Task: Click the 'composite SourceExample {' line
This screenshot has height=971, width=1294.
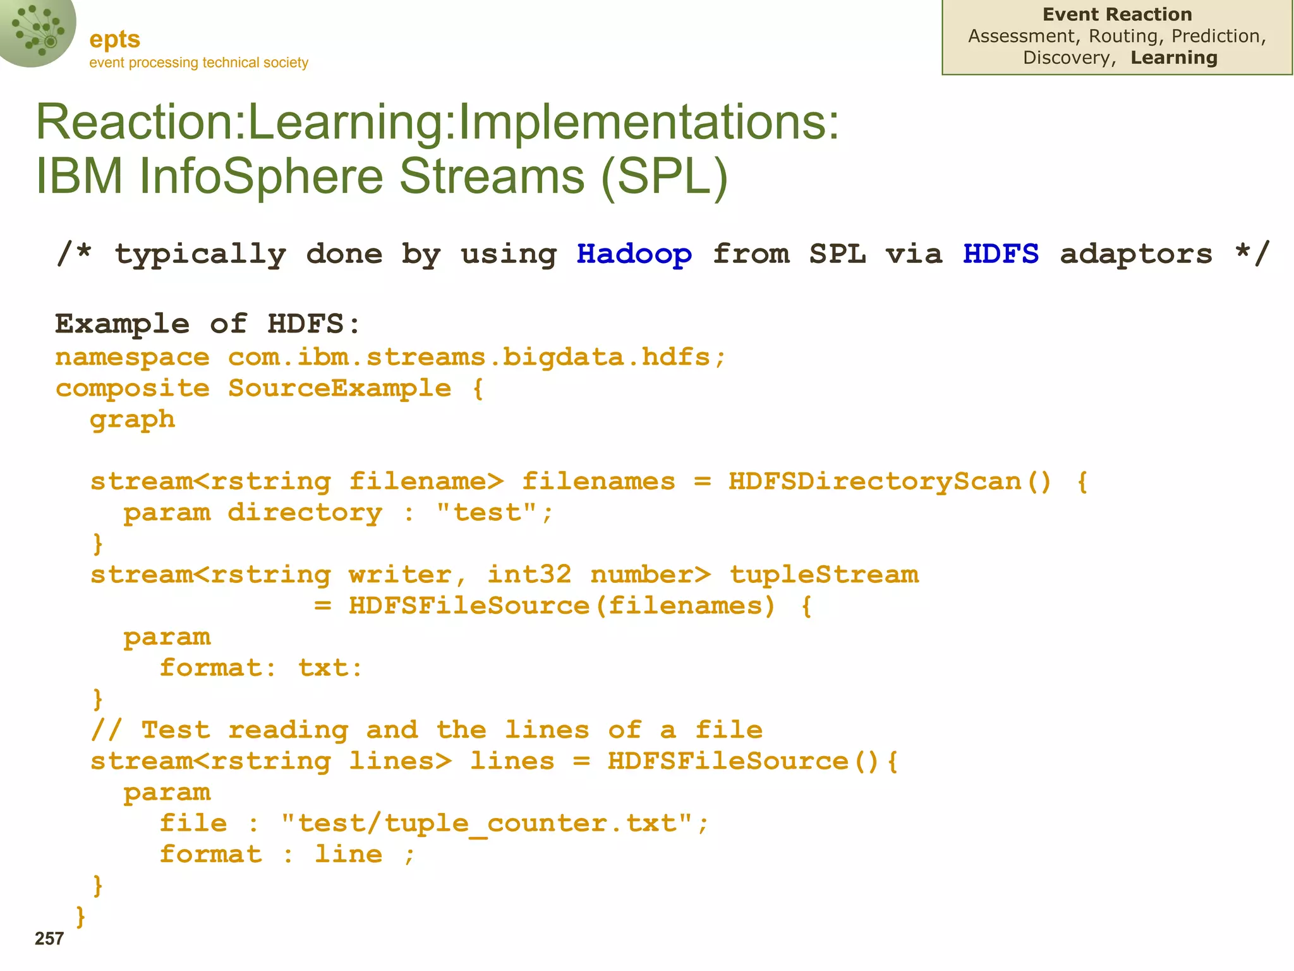Action: pos(269,388)
